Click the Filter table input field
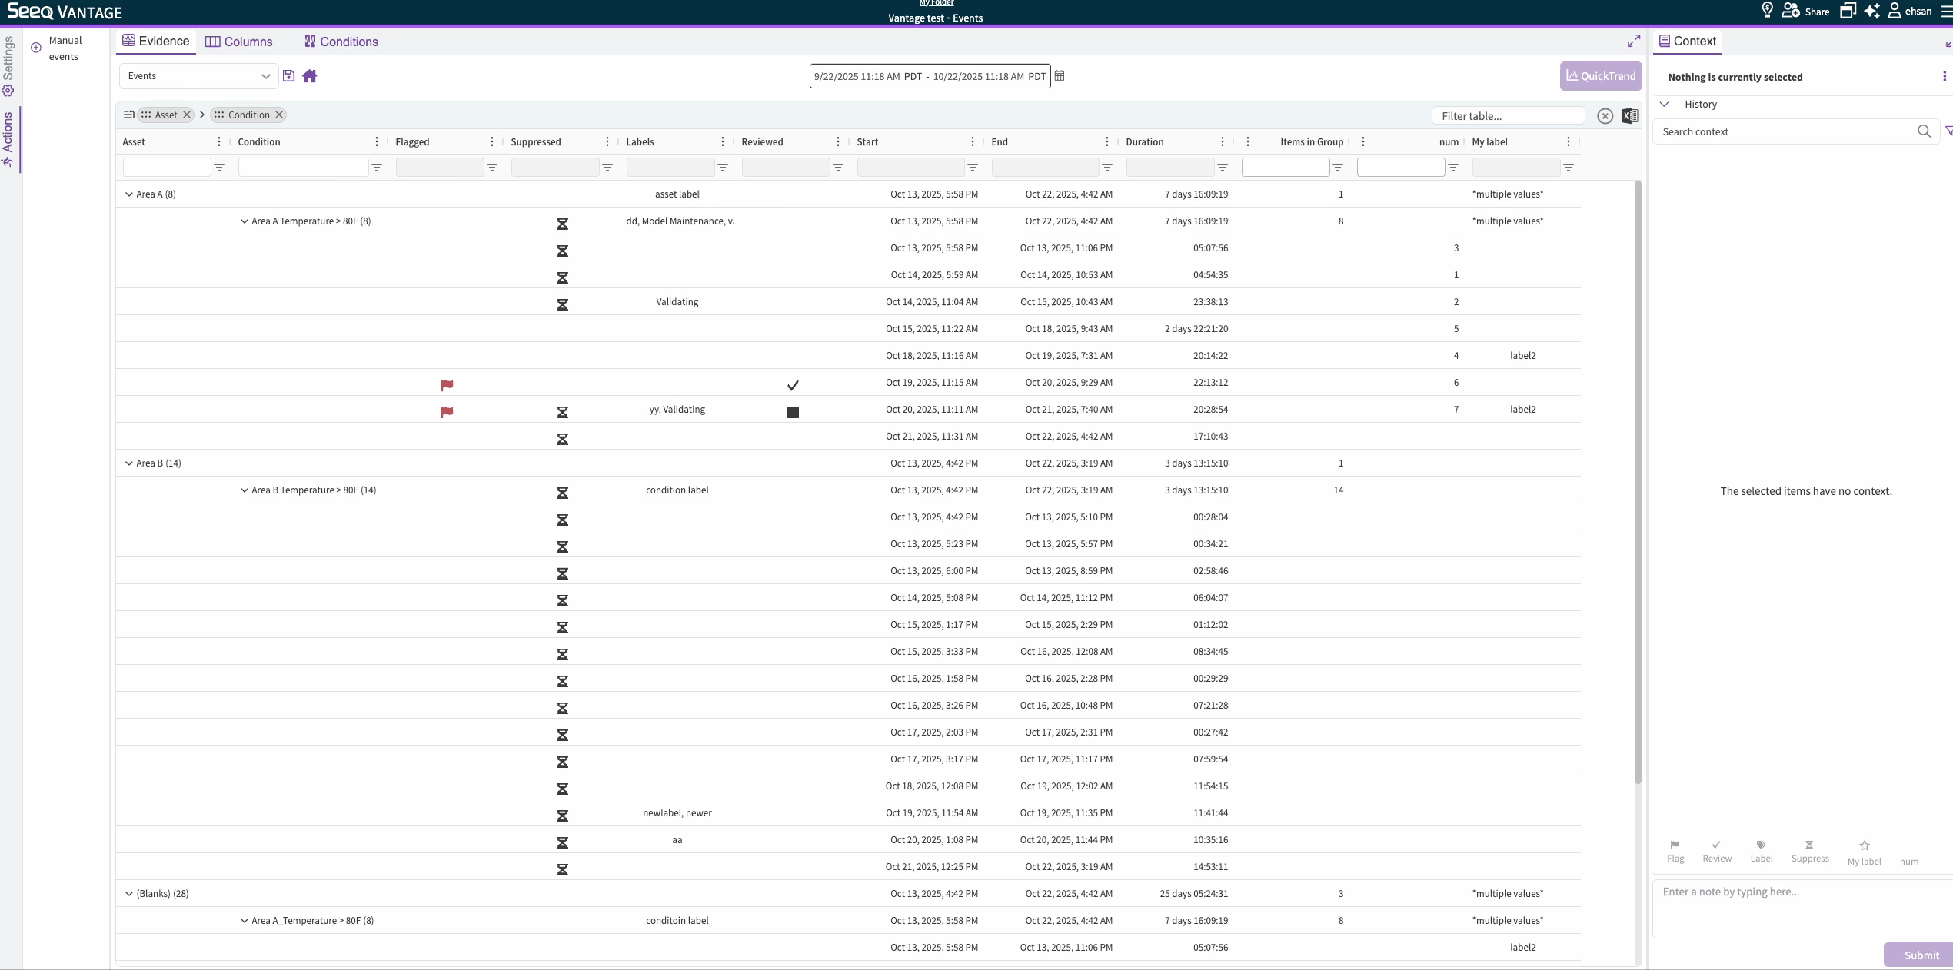 (1508, 116)
